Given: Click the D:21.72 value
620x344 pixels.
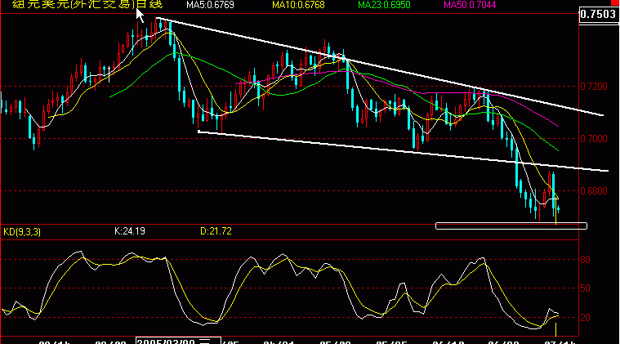Looking at the screenshot, I should 216,231.
